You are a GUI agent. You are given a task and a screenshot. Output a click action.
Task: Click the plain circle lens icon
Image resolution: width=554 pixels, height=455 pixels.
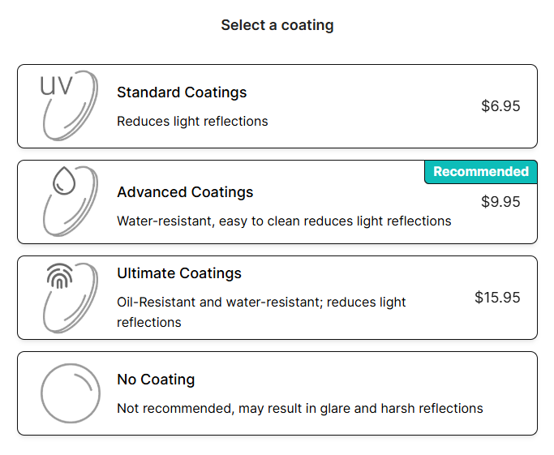click(x=71, y=393)
